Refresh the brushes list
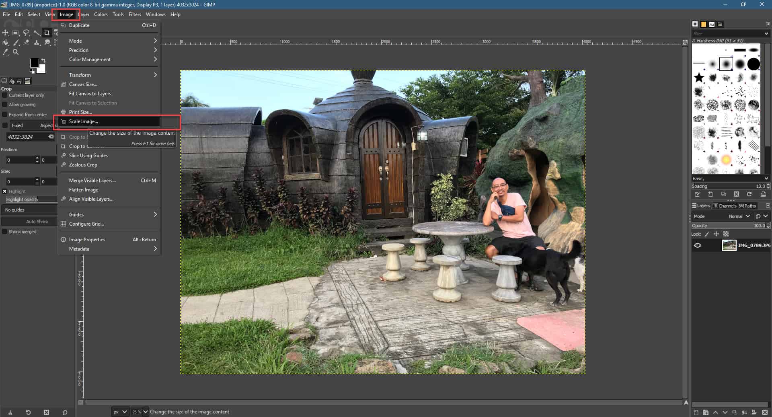The image size is (772, 417). pos(749,194)
